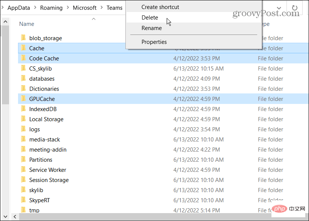Select the Service Worker folder name
Image resolution: width=309 pixels, height=221 pixels.
pos(48,170)
